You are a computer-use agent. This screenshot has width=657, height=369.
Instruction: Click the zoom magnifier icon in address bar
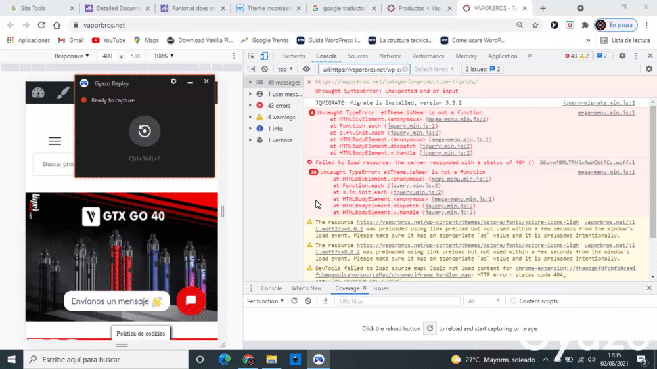pyautogui.click(x=520, y=25)
